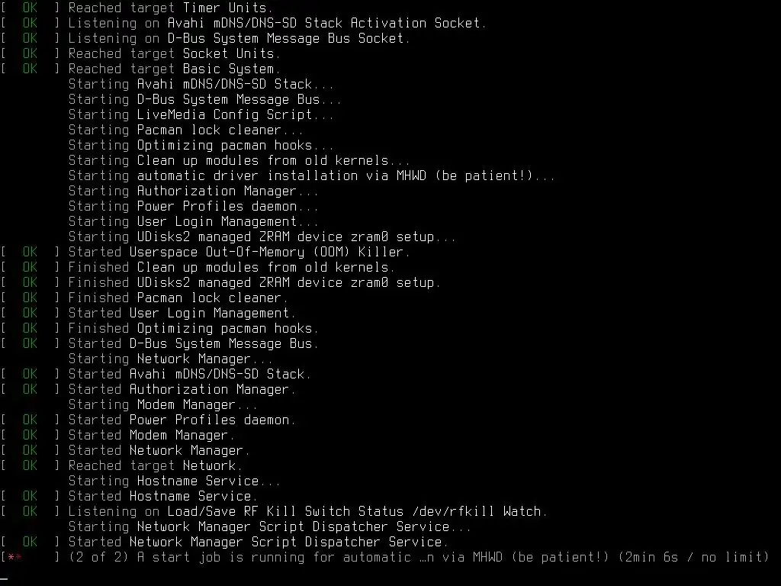Select 'Started Hostname Service' line
This screenshot has width=781, height=586.
[x=129, y=496]
